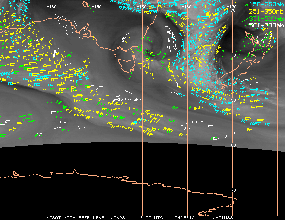Click the 24APR12 date text
Image resolution: width=285 pixels, height=220 pixels.
click(x=185, y=218)
